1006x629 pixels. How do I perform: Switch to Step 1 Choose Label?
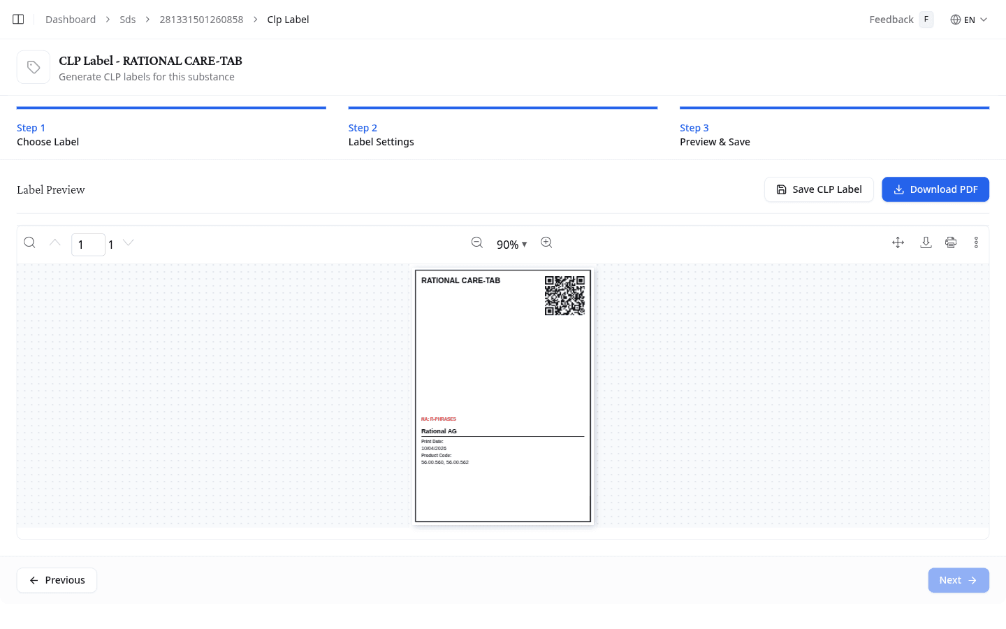coord(48,135)
